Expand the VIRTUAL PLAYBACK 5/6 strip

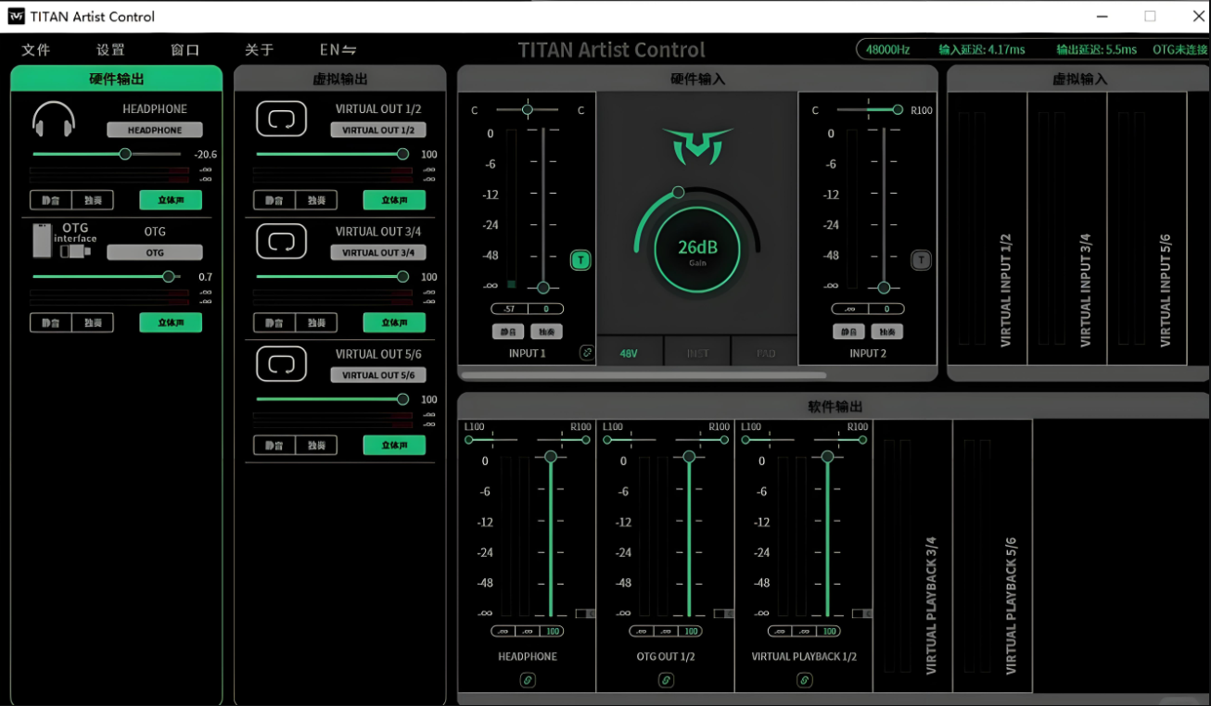coord(993,556)
